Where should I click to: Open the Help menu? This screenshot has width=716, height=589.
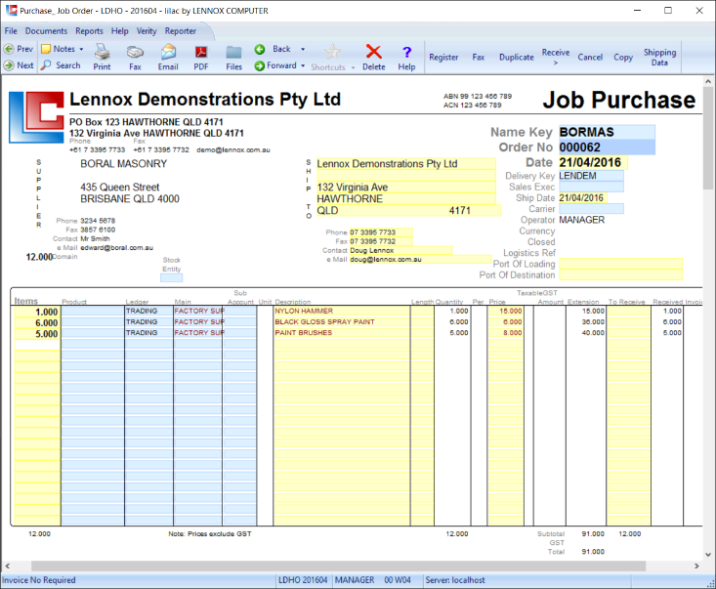pos(119,31)
